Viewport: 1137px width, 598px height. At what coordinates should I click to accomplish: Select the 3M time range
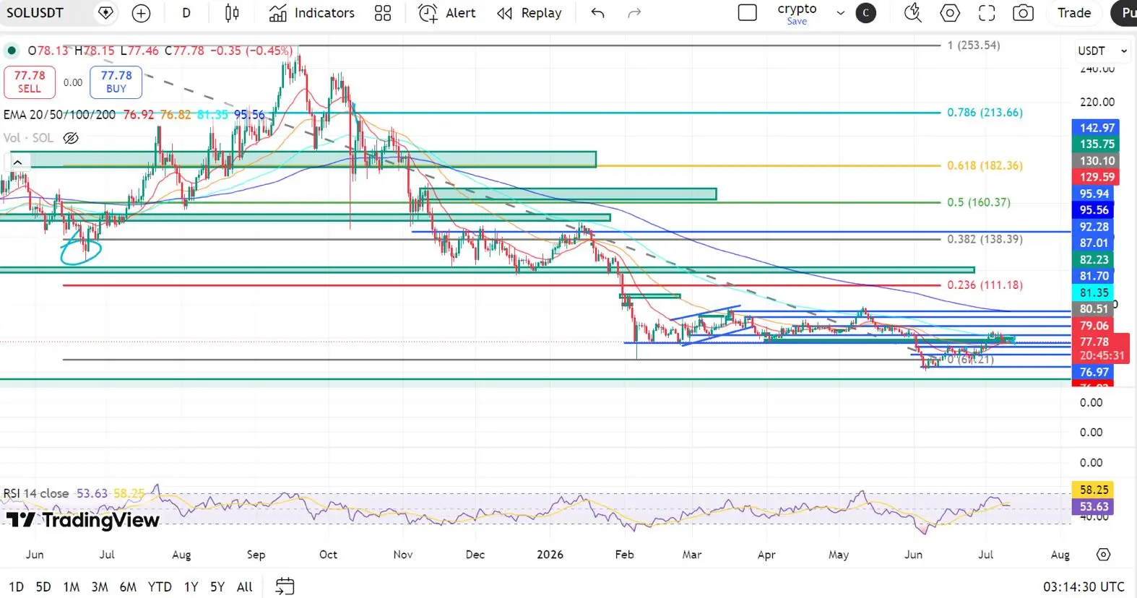click(100, 586)
